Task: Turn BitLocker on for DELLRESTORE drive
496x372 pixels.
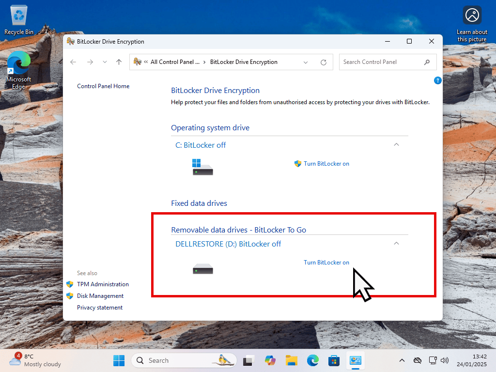Action: coord(326,263)
